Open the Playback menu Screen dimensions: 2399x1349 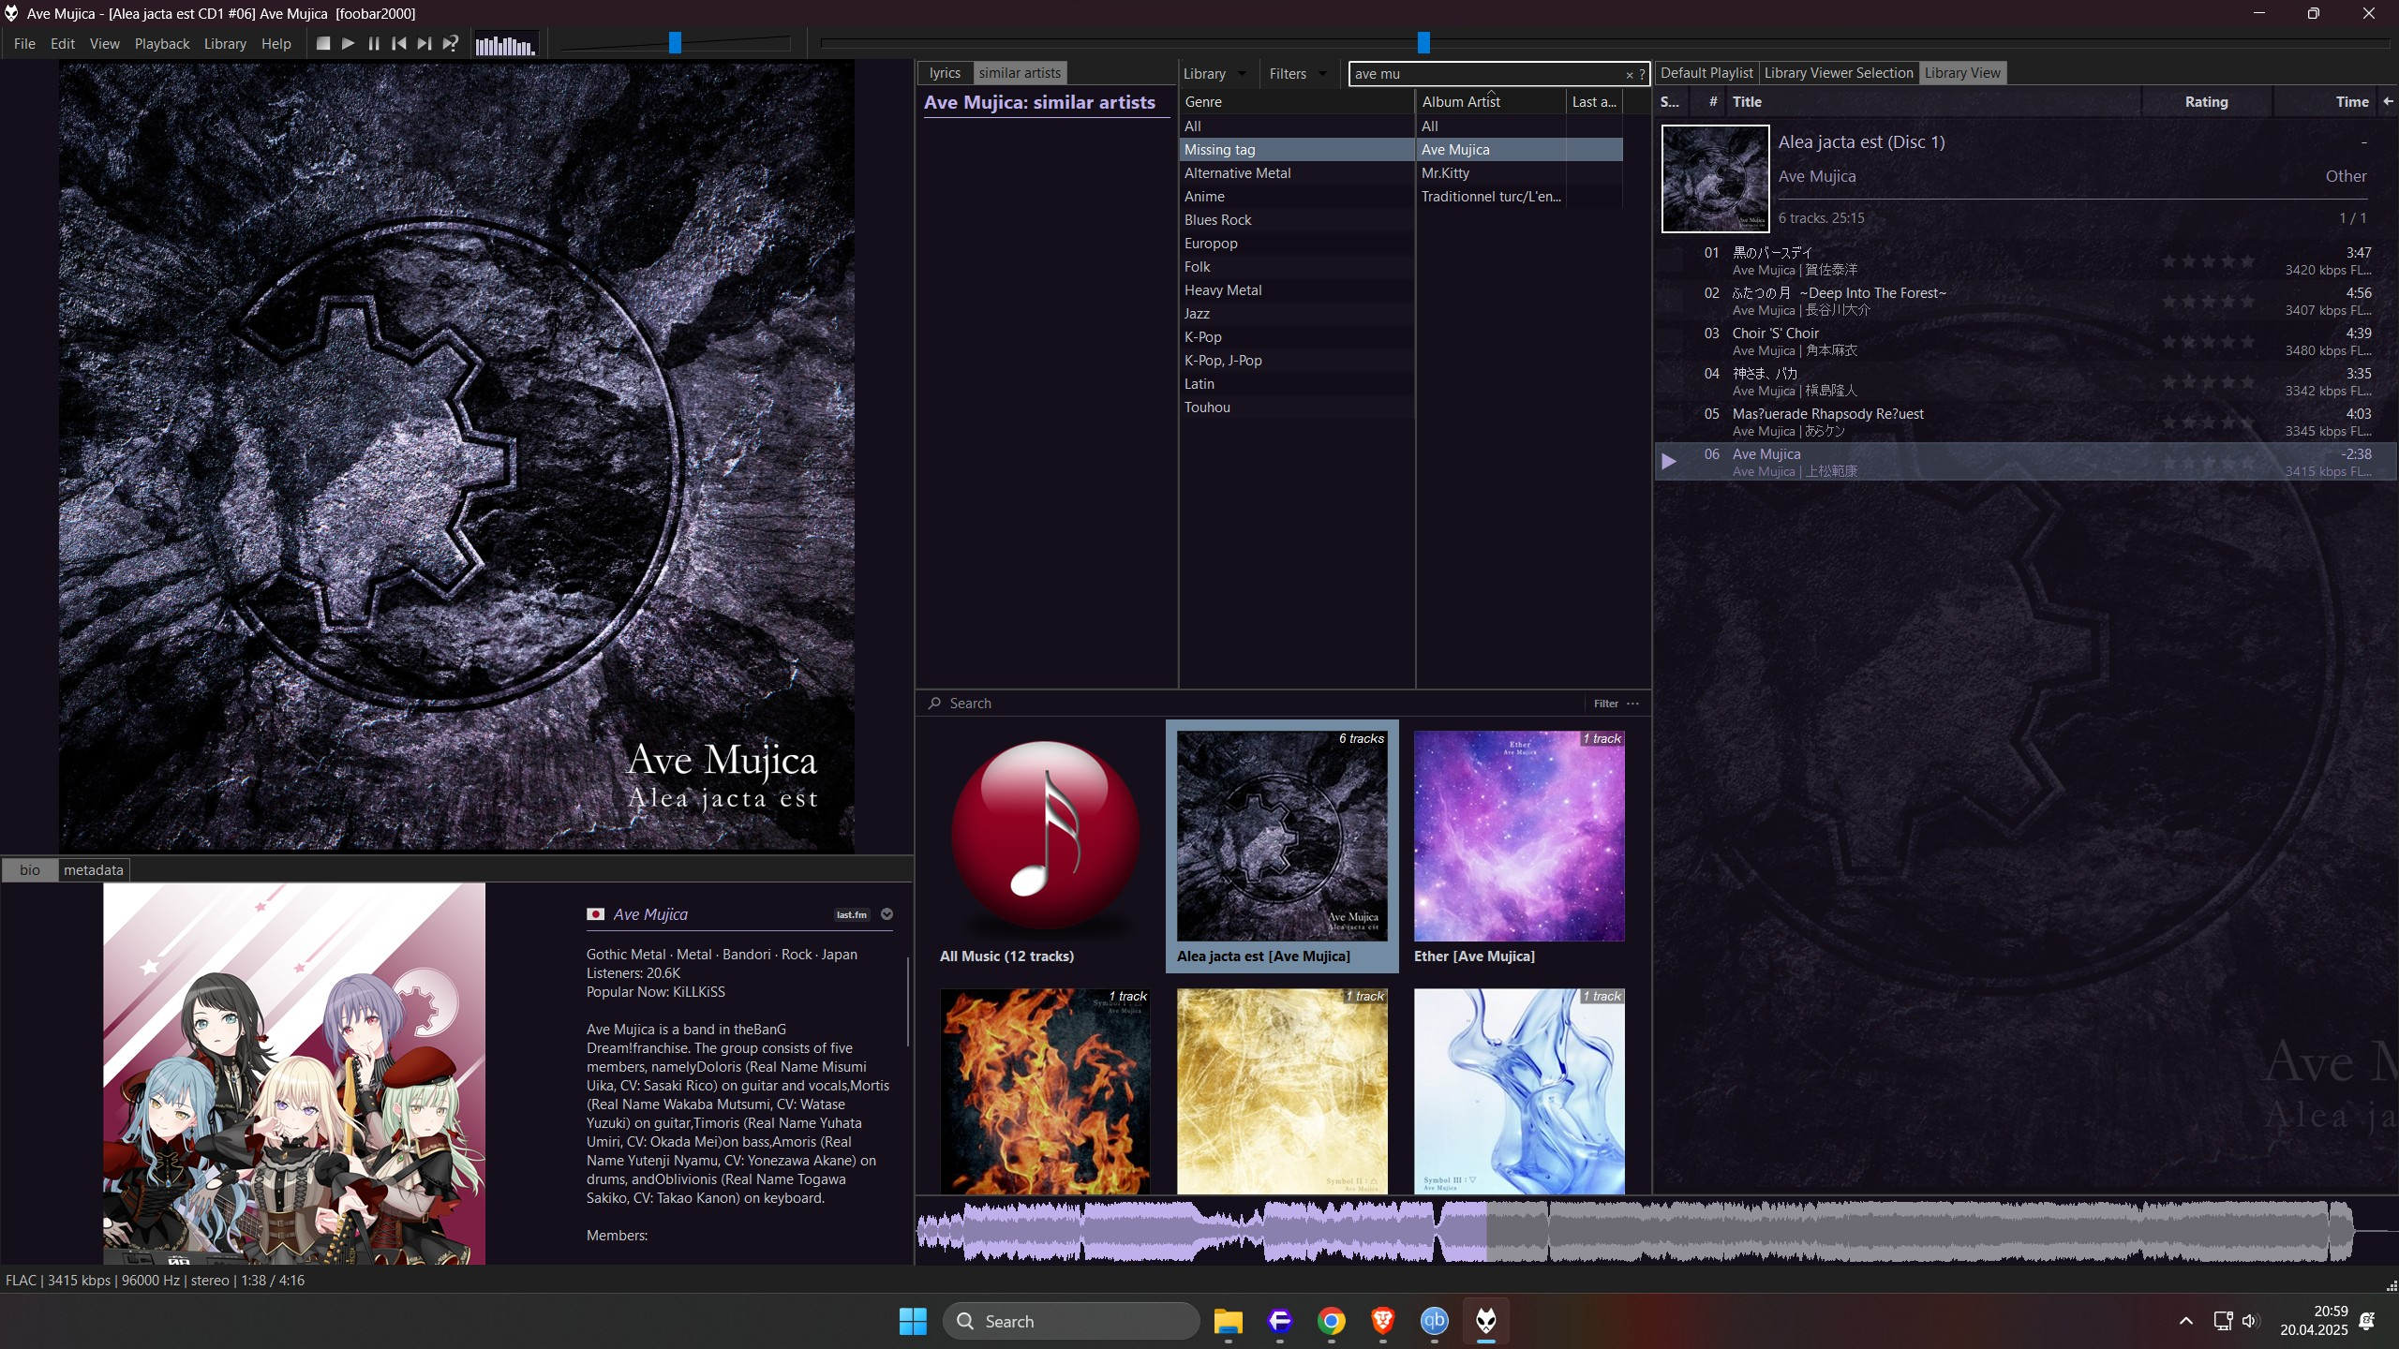coord(162,43)
